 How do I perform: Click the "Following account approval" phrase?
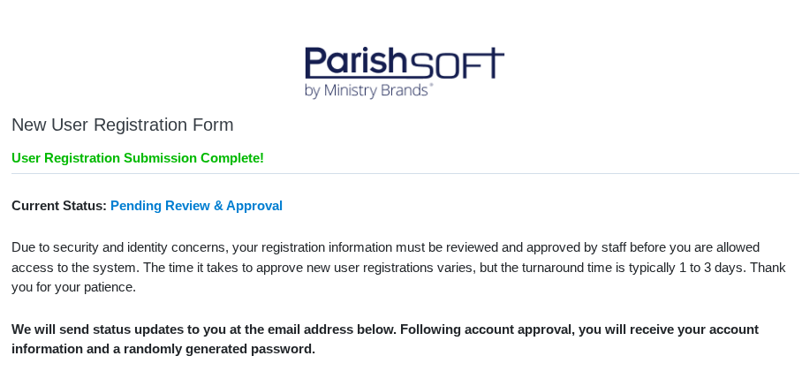pos(485,329)
